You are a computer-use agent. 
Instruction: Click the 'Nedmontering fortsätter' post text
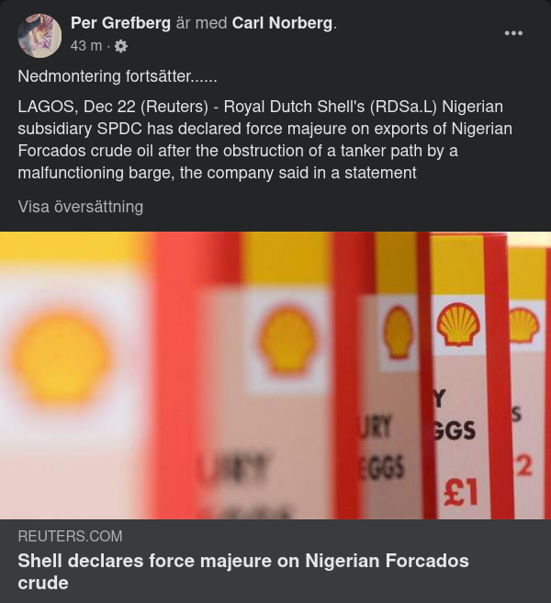pyautogui.click(x=115, y=76)
